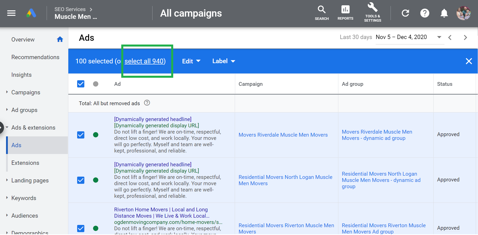478x235 pixels.
Task: Open the hamburger main menu
Action: pos(11,13)
